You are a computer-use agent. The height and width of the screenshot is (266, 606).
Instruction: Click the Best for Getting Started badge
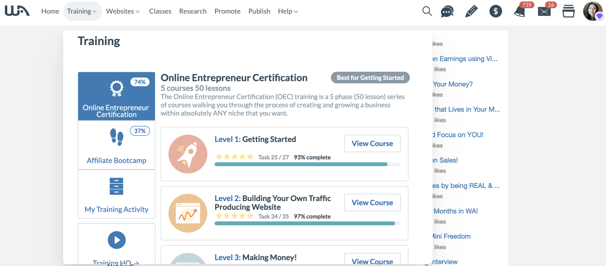[x=370, y=78]
